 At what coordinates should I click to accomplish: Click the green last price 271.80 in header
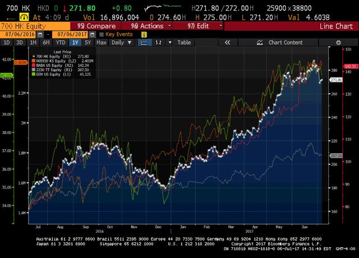[82, 8]
